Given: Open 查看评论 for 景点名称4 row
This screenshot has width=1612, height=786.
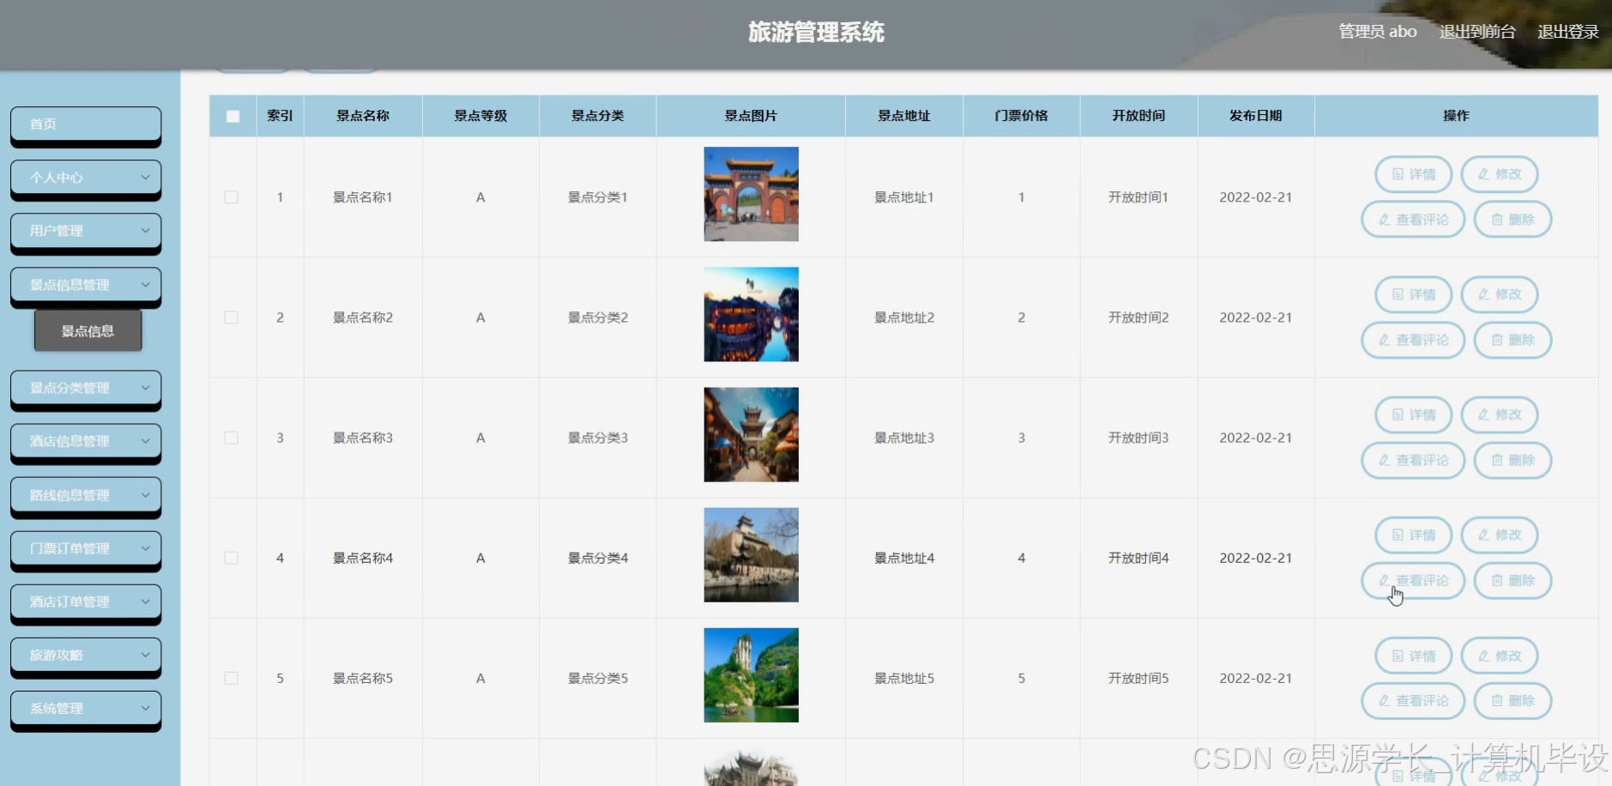Looking at the screenshot, I should tap(1412, 580).
